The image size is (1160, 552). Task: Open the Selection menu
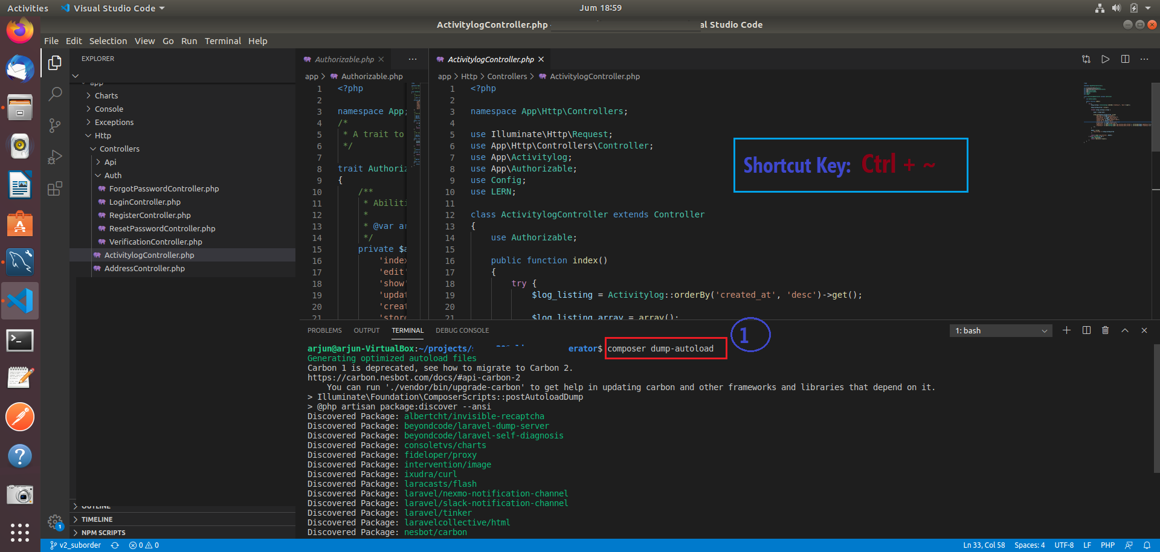pos(108,41)
